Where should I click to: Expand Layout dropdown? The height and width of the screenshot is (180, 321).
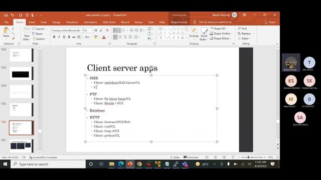pyautogui.click(x=39, y=29)
